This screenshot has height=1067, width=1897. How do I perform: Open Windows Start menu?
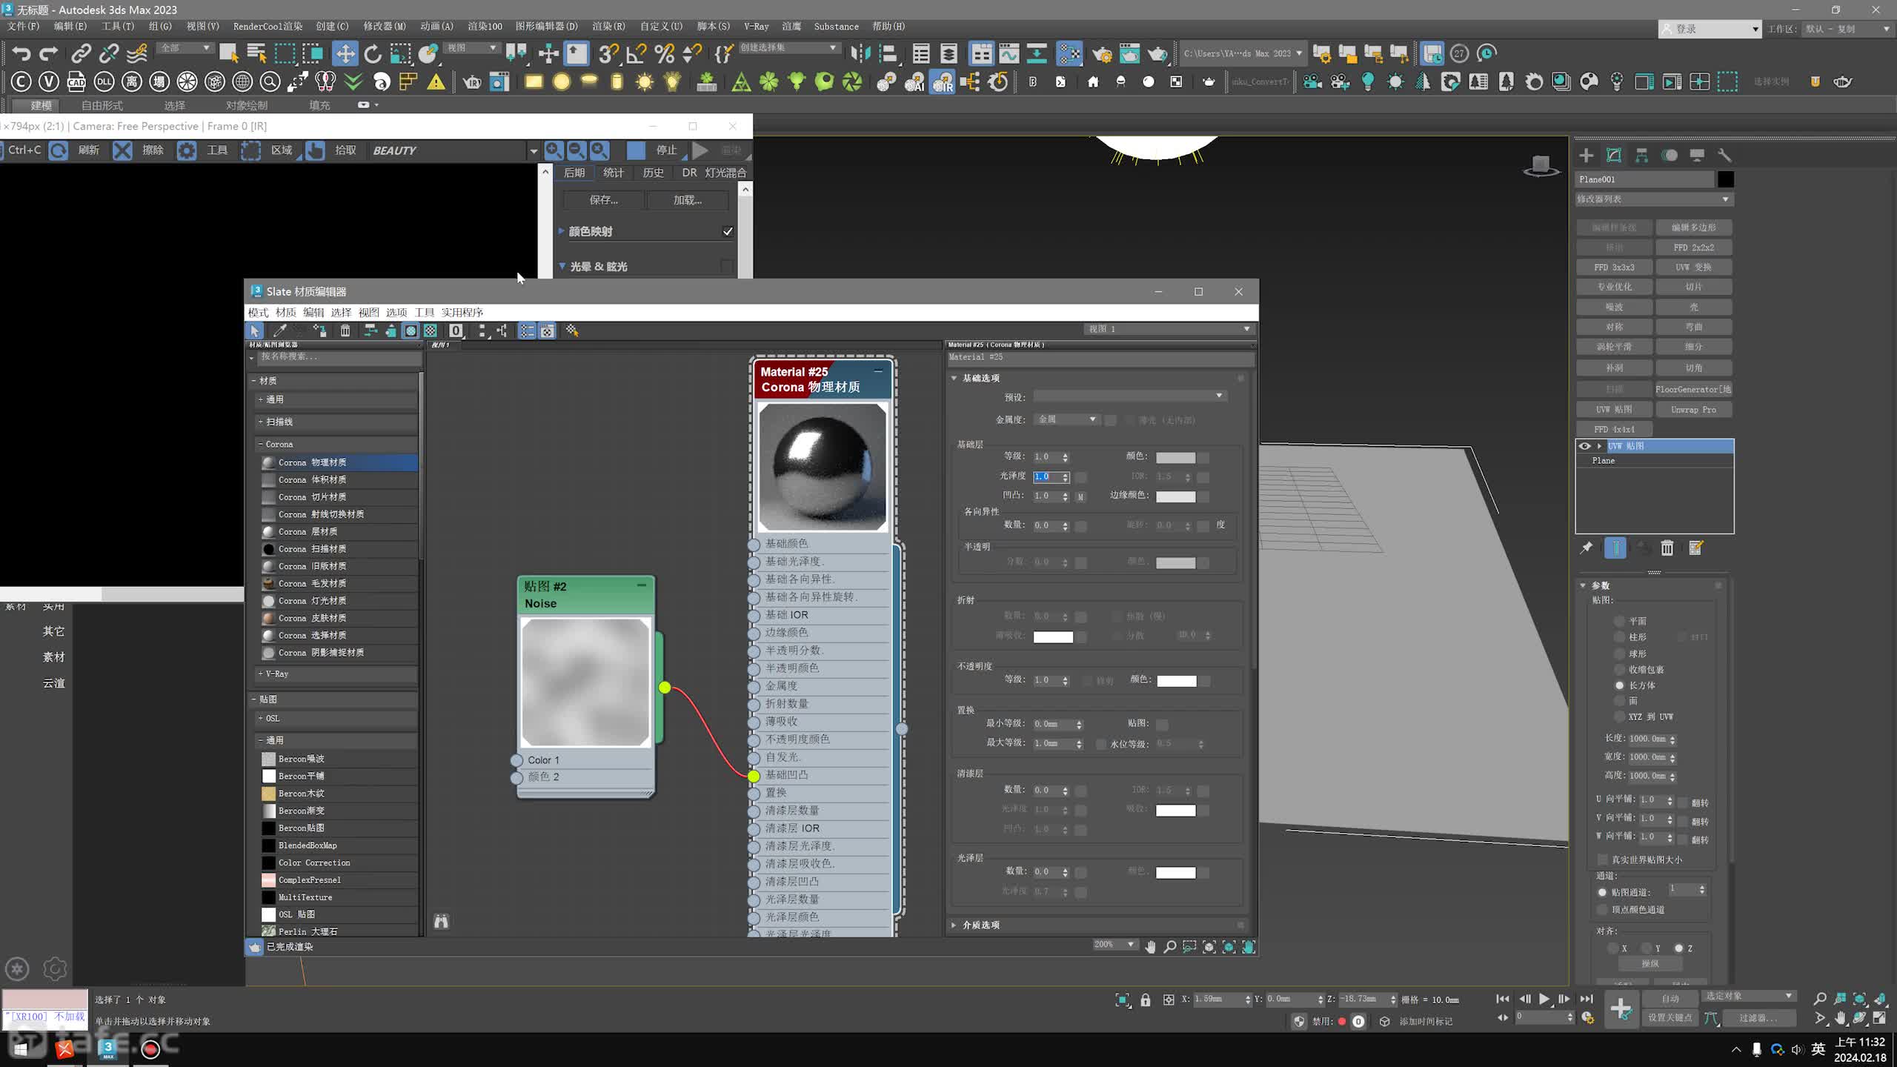(21, 1048)
